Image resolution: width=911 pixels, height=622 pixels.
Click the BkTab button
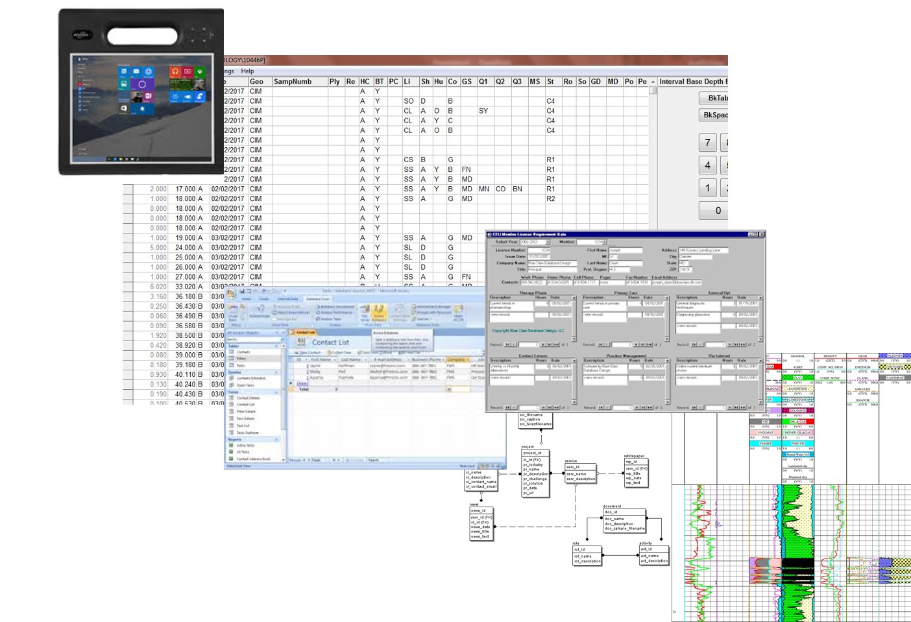point(714,98)
